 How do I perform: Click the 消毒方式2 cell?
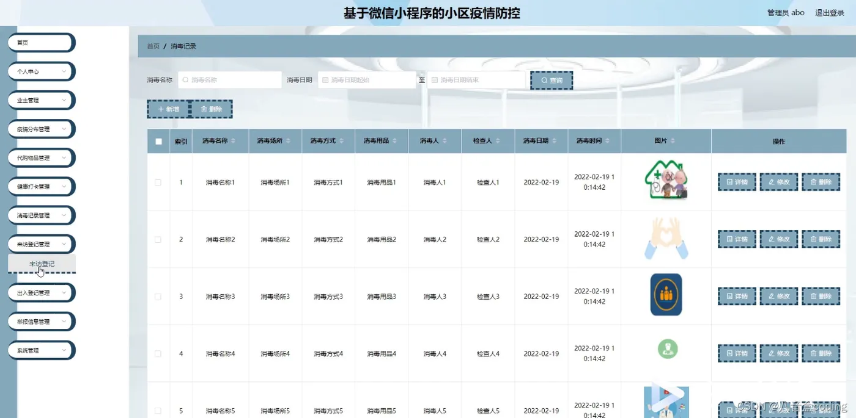328,240
